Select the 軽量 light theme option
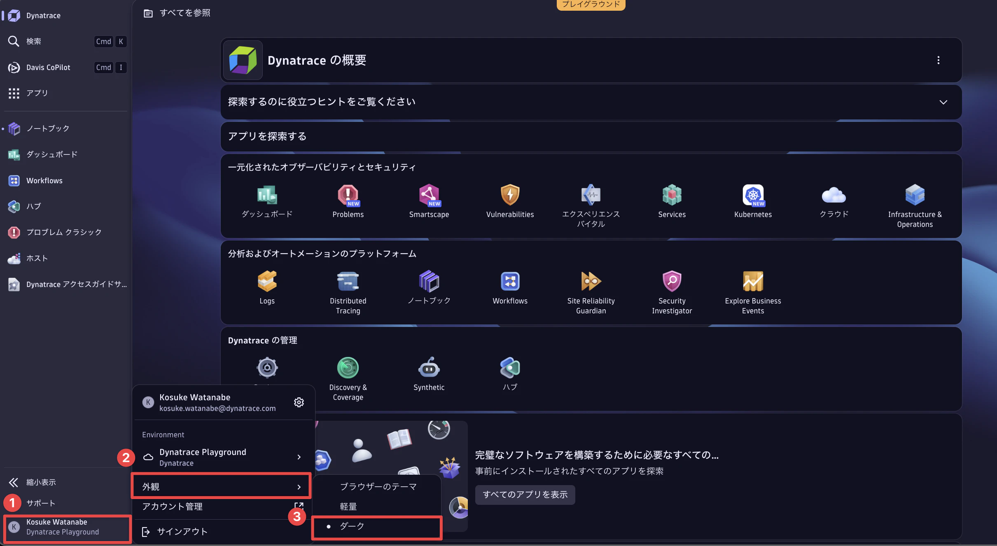997x546 pixels. pyautogui.click(x=377, y=506)
